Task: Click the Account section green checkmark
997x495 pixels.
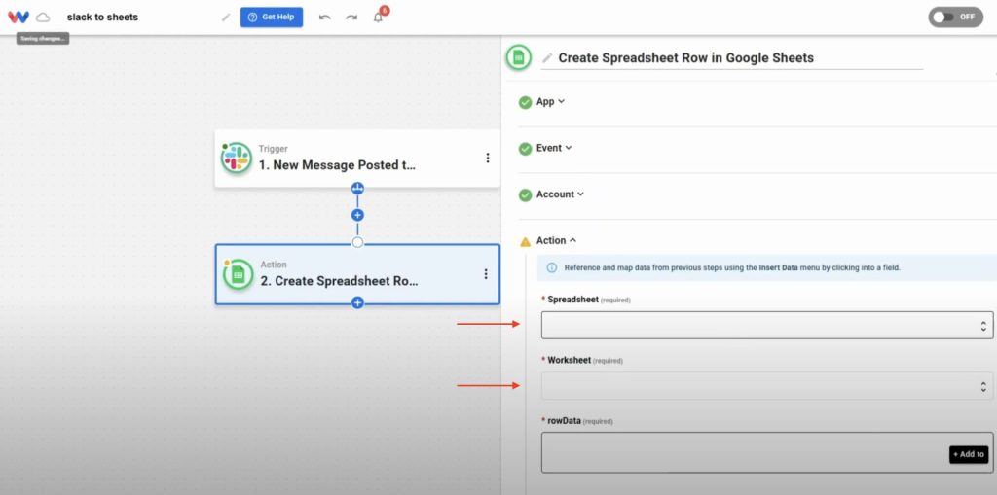Action: 525,195
